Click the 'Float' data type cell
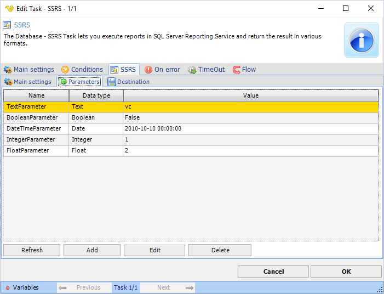This screenshot has width=384, height=294. (96, 151)
